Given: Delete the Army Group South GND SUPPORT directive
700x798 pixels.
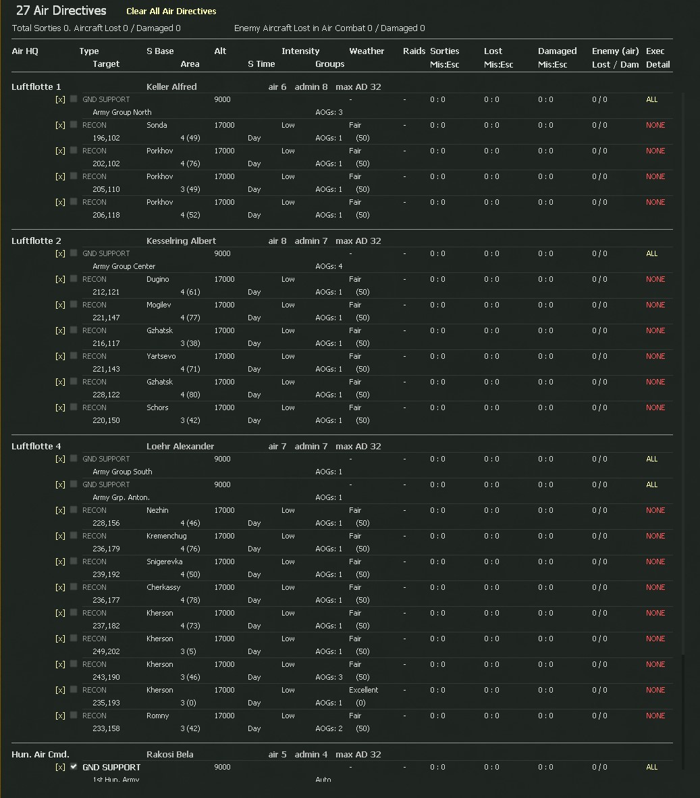Looking at the screenshot, I should click(x=60, y=459).
